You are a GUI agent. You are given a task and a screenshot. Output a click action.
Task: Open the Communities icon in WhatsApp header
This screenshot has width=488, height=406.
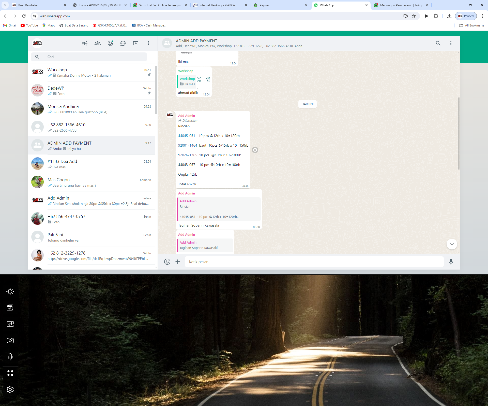pos(98,43)
